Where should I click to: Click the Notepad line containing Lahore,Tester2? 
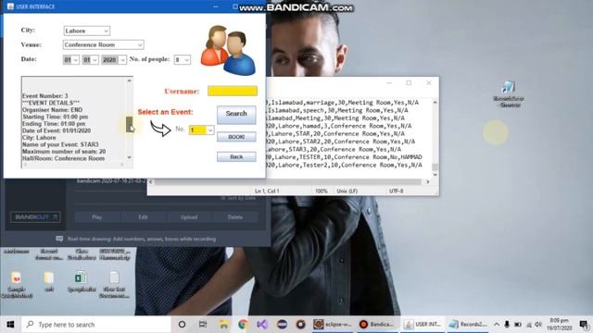click(344, 165)
